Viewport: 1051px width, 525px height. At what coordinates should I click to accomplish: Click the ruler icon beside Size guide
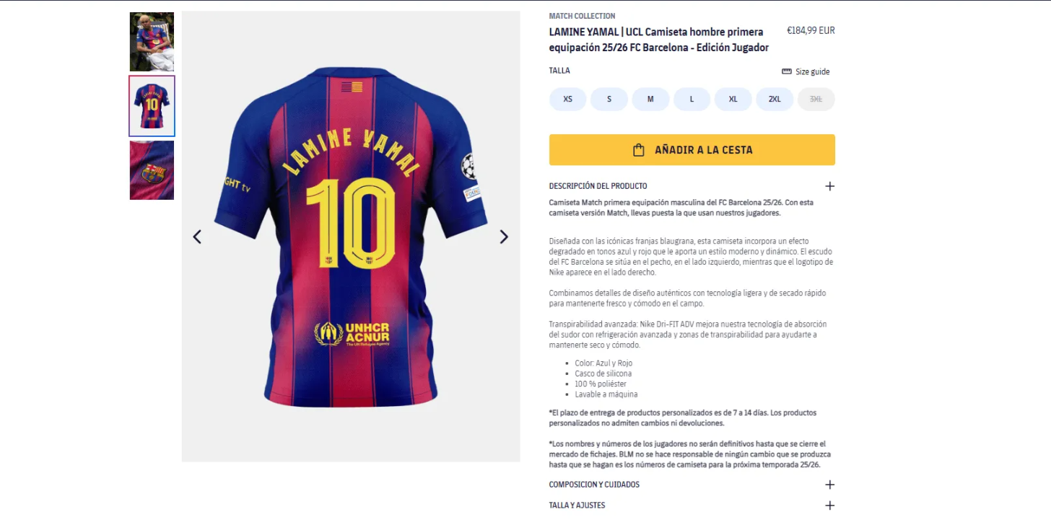pos(787,71)
